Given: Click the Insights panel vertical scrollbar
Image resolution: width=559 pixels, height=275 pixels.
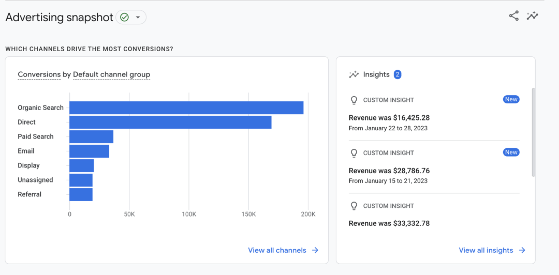Looking at the screenshot, I should click(533, 132).
